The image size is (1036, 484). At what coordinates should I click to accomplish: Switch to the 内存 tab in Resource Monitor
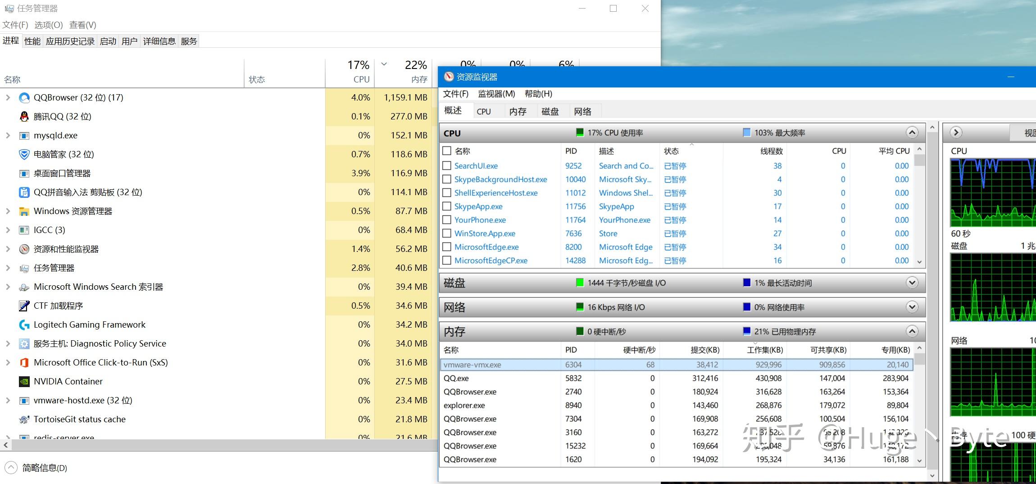tap(518, 111)
